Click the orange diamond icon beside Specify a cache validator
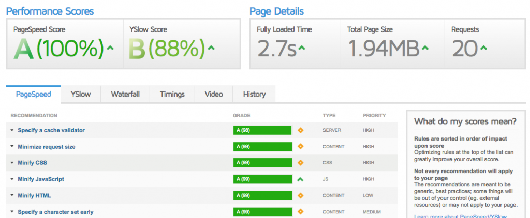This screenshot has height=218, width=530. (301, 130)
